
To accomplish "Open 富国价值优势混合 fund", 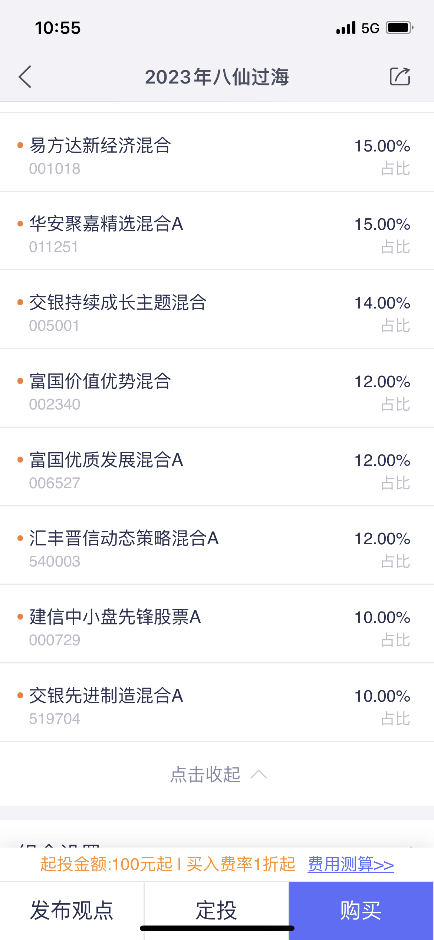I will [100, 381].
